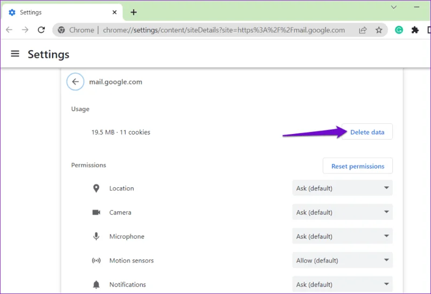
Task: Go back from mail.google.com site details
Action: click(x=75, y=82)
